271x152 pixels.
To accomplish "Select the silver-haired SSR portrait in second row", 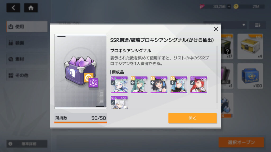I will 119,102.
